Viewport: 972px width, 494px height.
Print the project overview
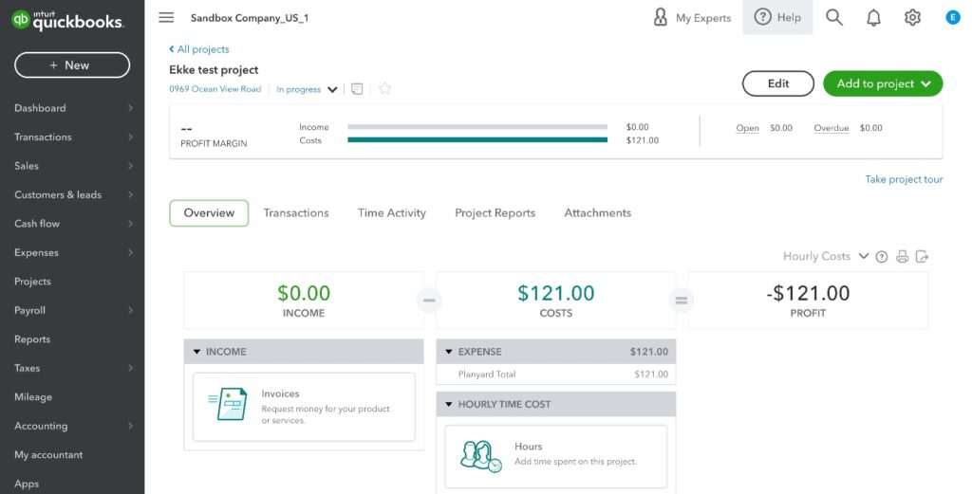click(903, 256)
